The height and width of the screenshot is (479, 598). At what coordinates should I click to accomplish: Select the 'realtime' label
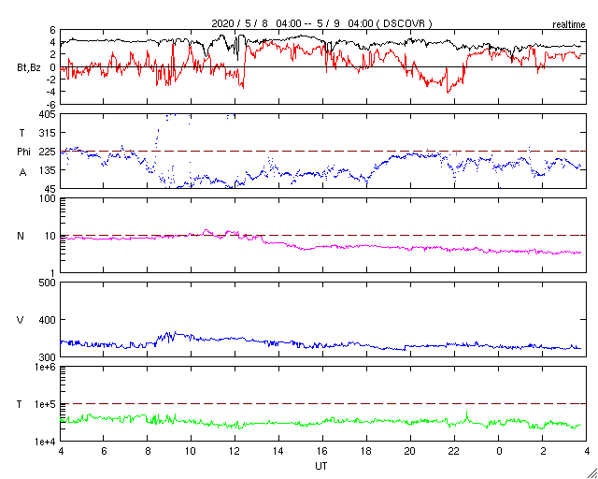(569, 25)
